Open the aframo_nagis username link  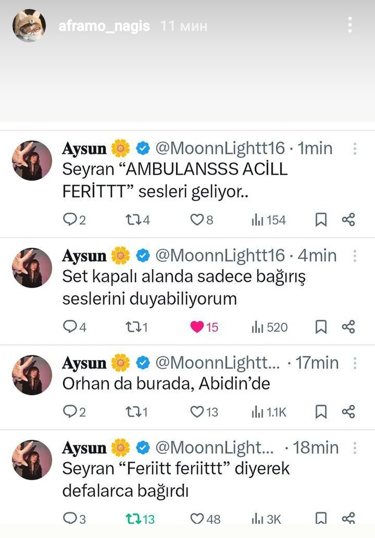click(x=104, y=26)
